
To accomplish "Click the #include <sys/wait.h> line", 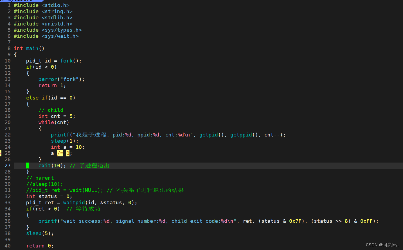I will 46,36.
